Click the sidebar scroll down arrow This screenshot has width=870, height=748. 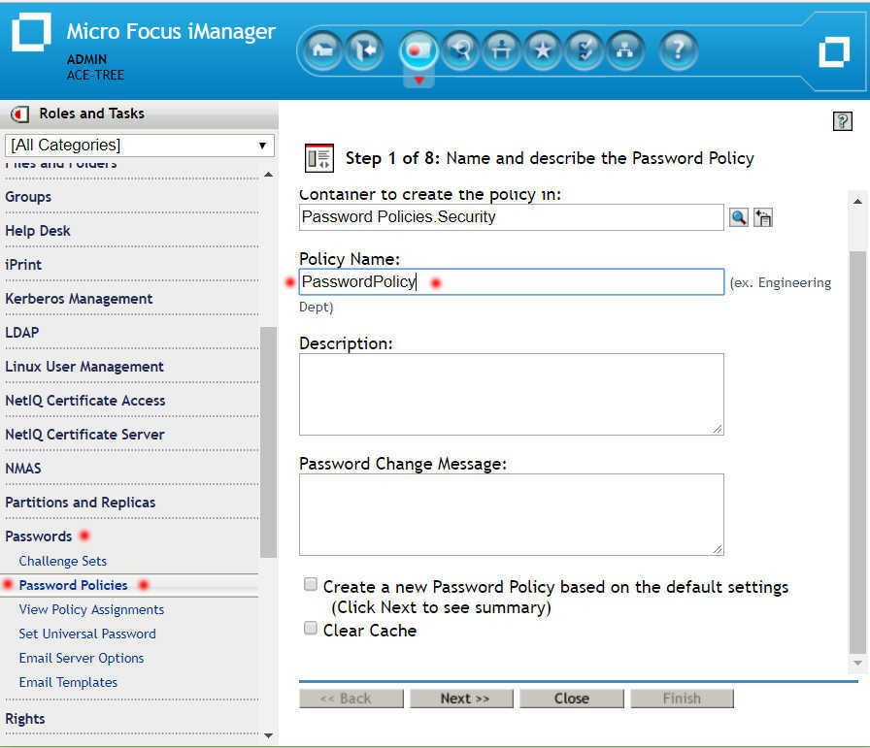coord(269,735)
